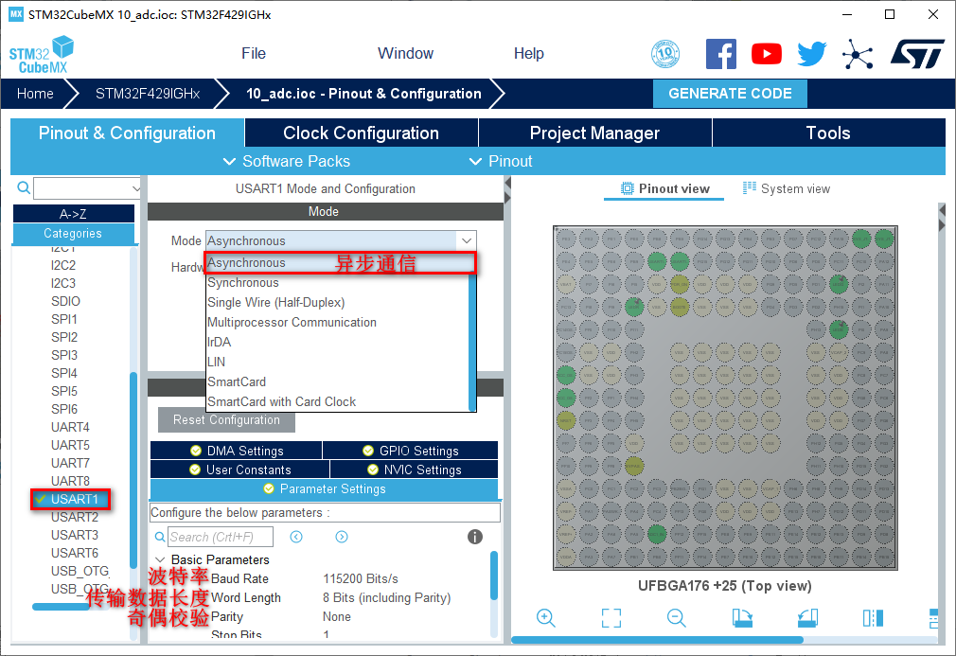Zoom out of the pinout chip view
Screen dimensions: 956x656
pyautogui.click(x=676, y=618)
